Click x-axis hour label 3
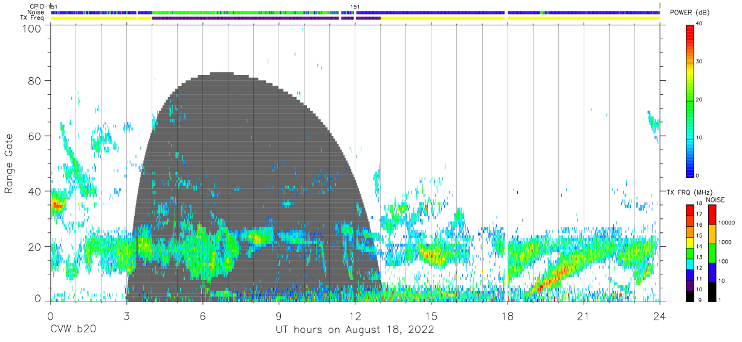This screenshot has width=742, height=342. coord(127,317)
